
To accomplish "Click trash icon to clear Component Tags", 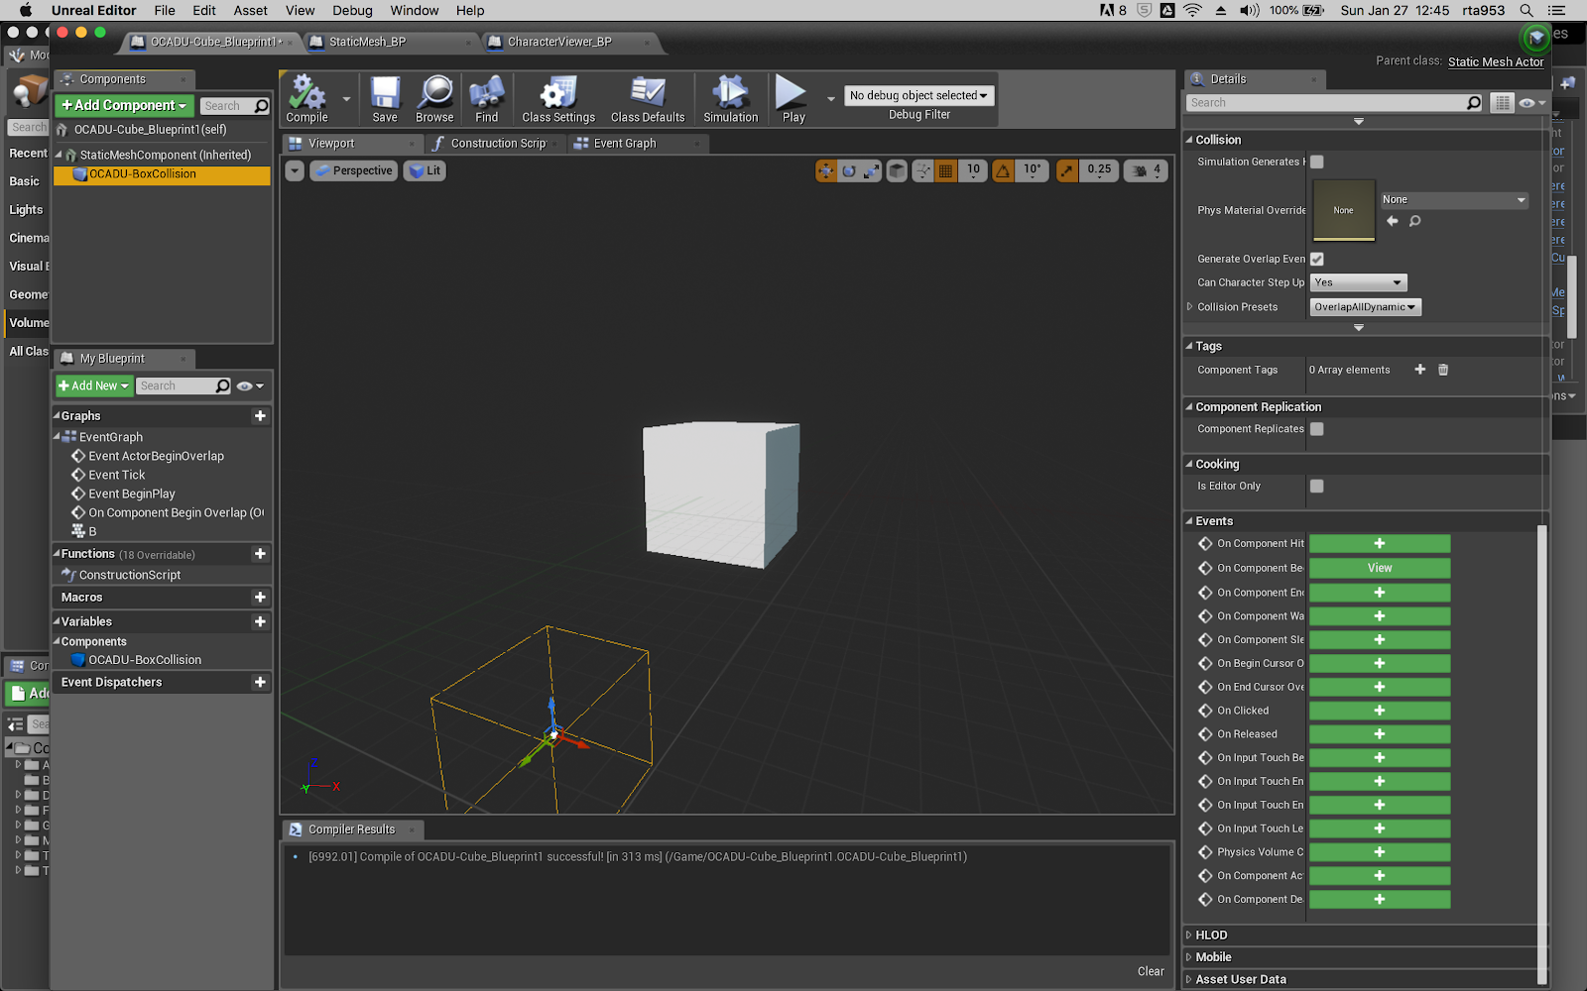I will [1443, 370].
